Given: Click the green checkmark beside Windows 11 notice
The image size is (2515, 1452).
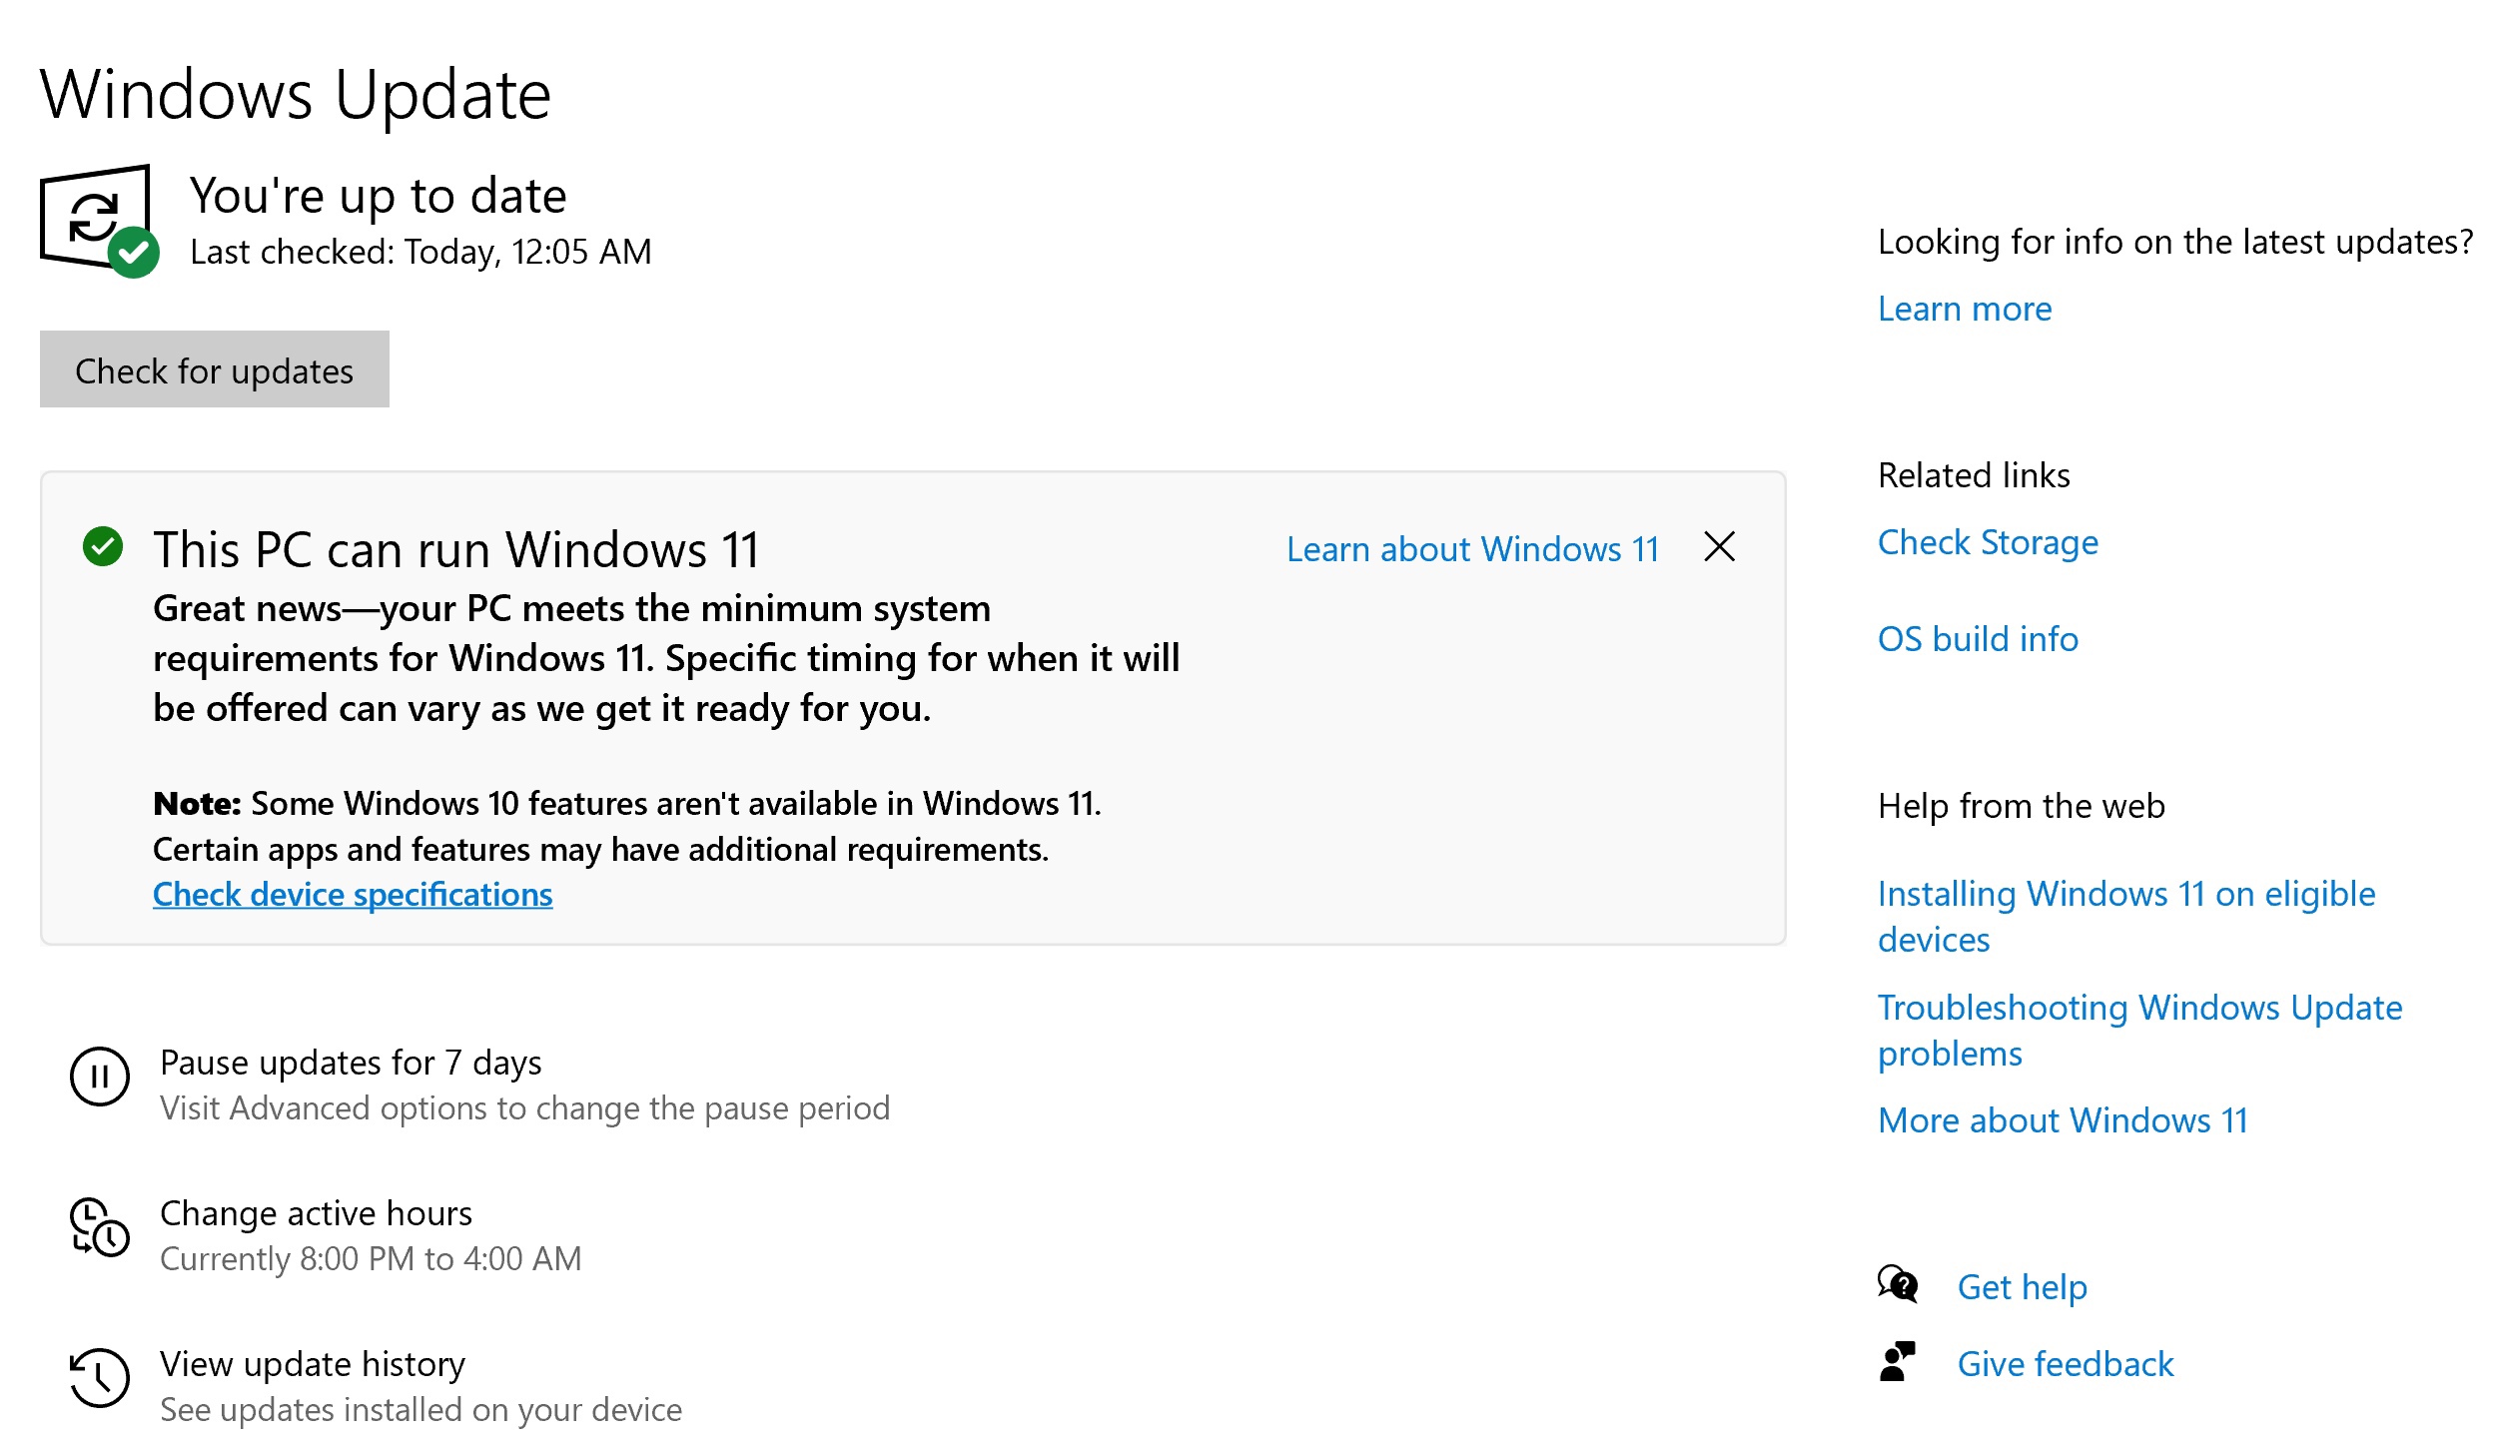Looking at the screenshot, I should tap(102, 546).
